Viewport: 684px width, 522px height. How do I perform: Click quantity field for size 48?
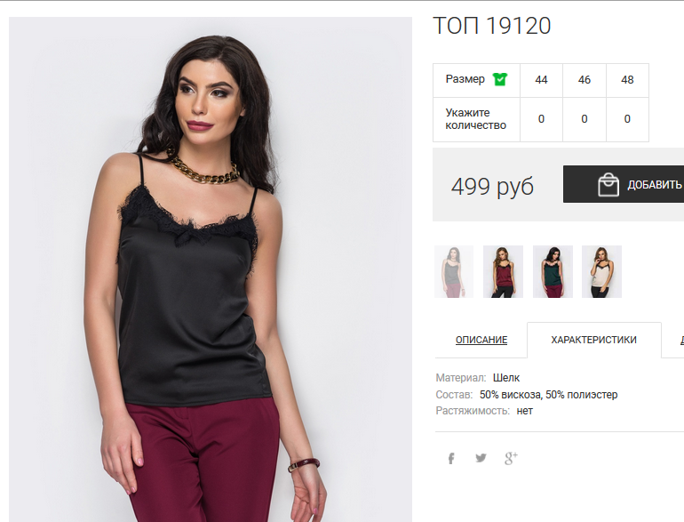pyautogui.click(x=627, y=119)
